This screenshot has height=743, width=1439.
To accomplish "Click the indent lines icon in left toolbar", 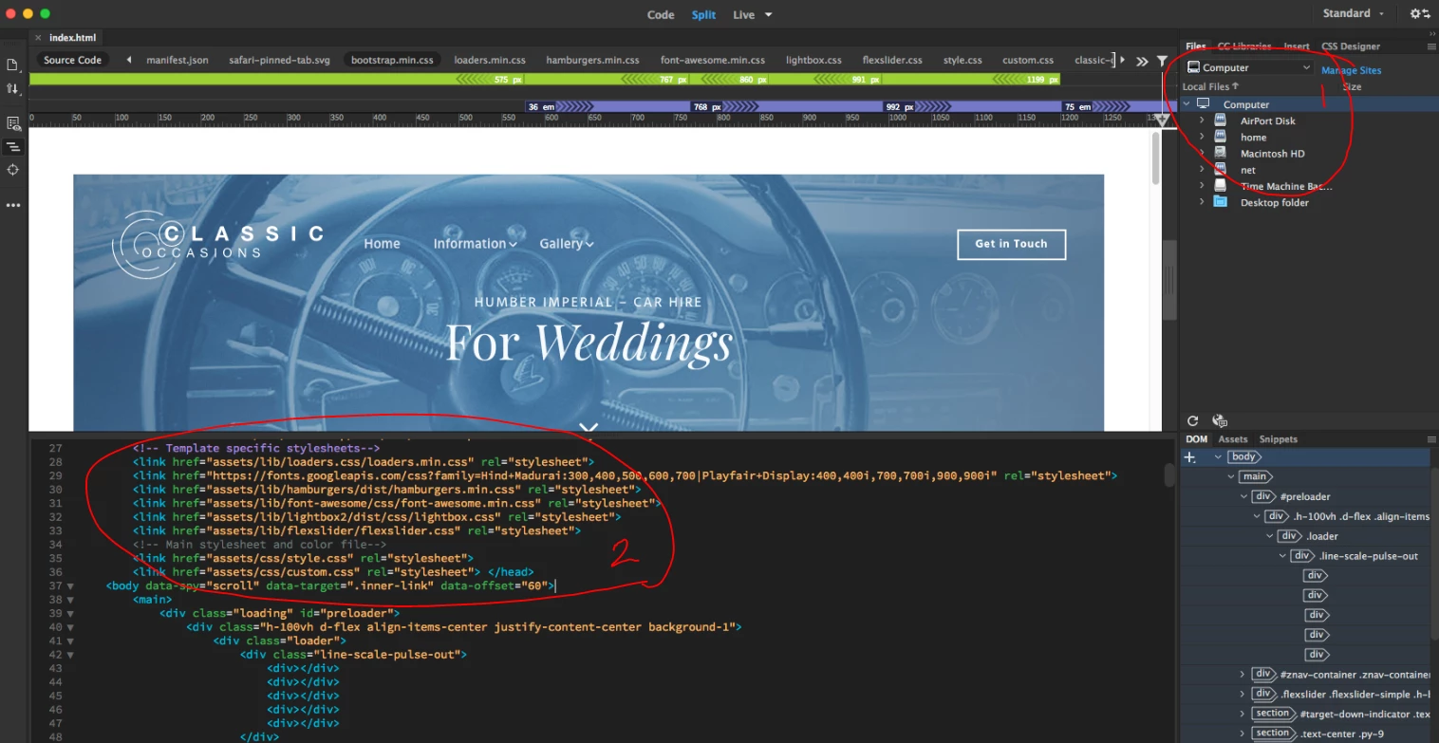I will pyautogui.click(x=13, y=147).
